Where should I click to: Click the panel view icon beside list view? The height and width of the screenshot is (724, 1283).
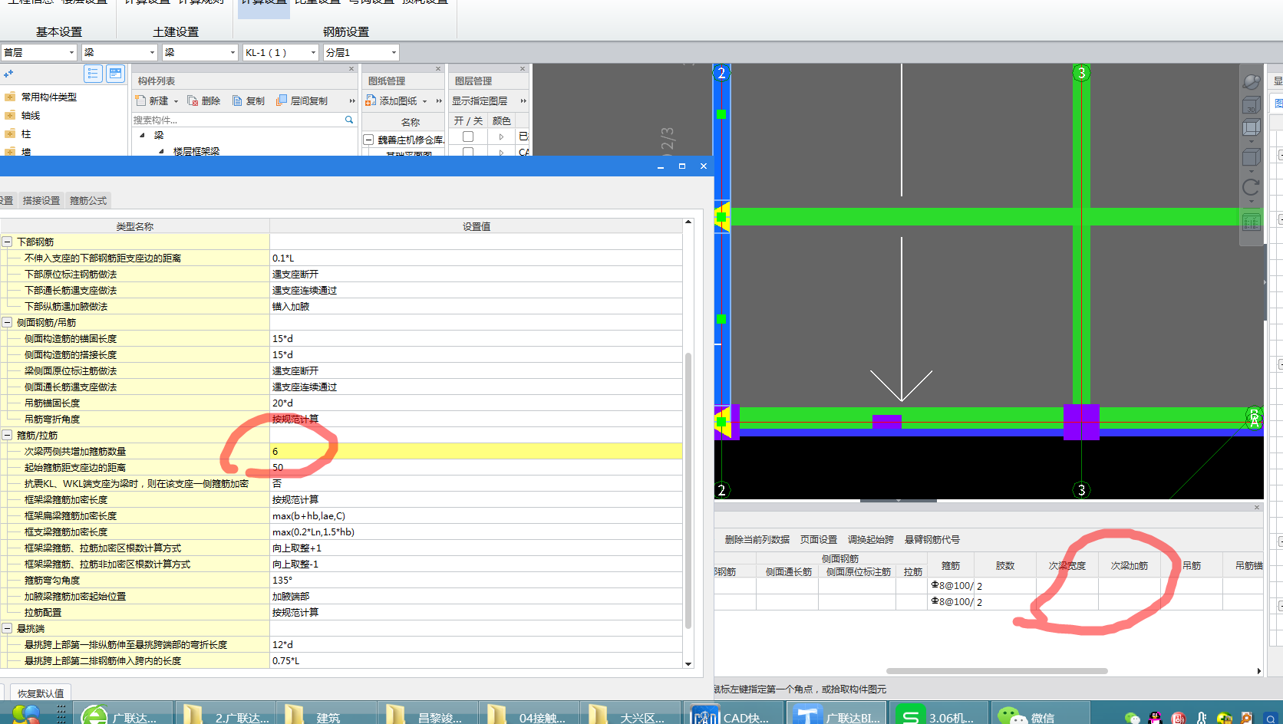point(115,74)
